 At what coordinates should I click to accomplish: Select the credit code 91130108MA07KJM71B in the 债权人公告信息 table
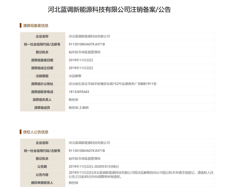[x=87, y=151]
